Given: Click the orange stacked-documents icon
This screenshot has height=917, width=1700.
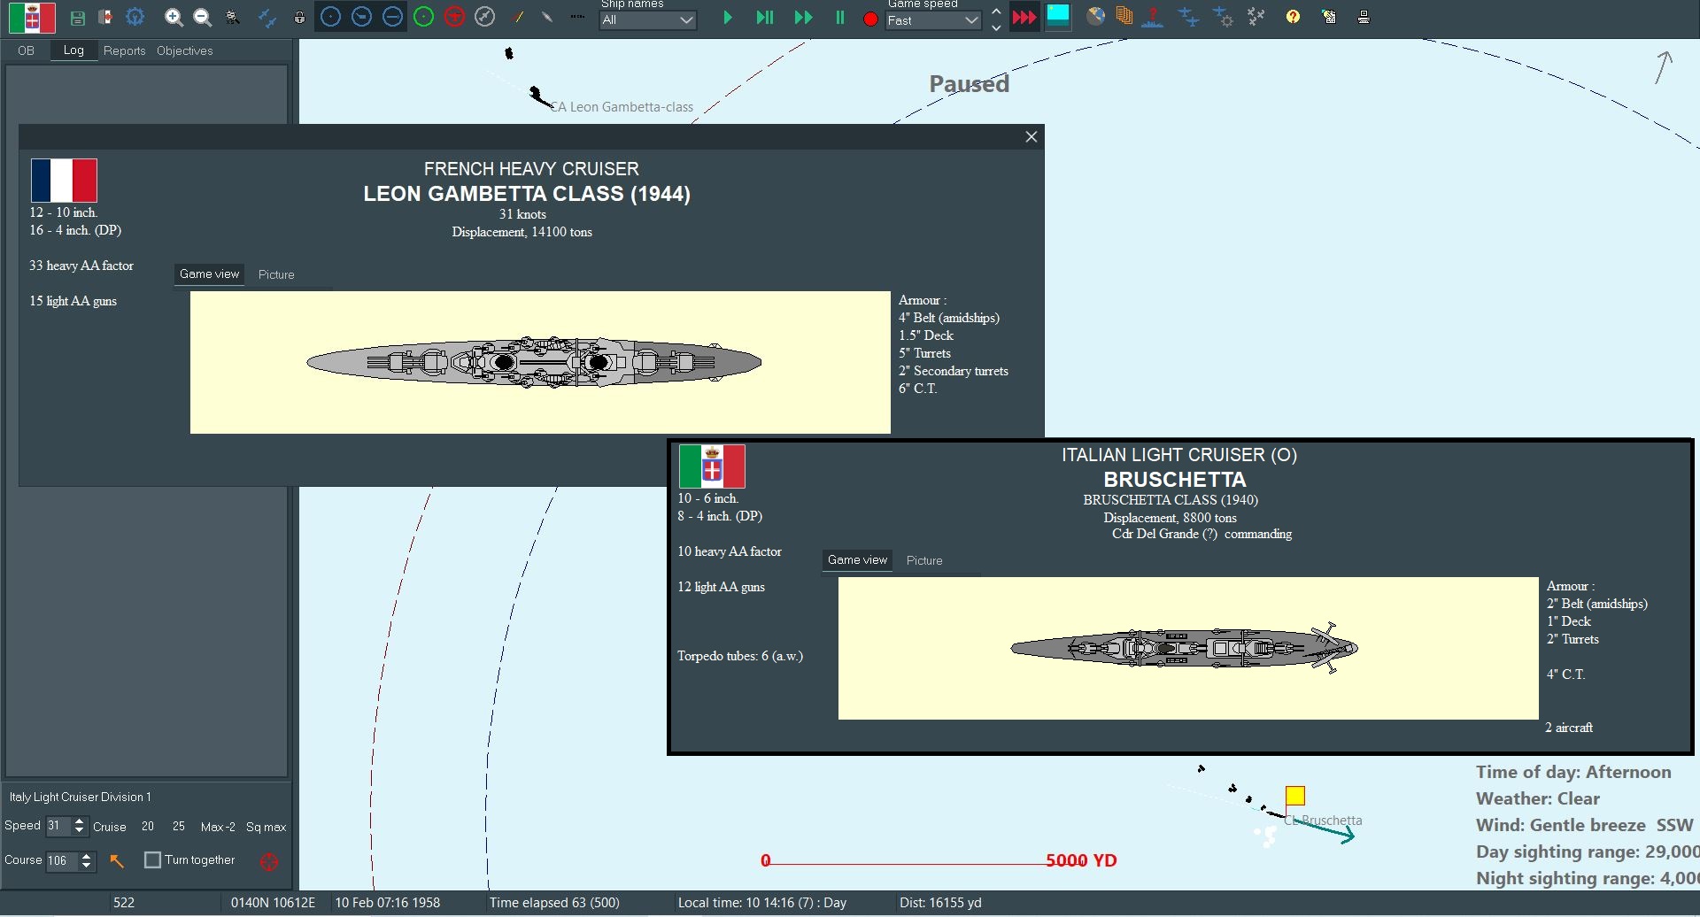Looking at the screenshot, I should [1124, 17].
